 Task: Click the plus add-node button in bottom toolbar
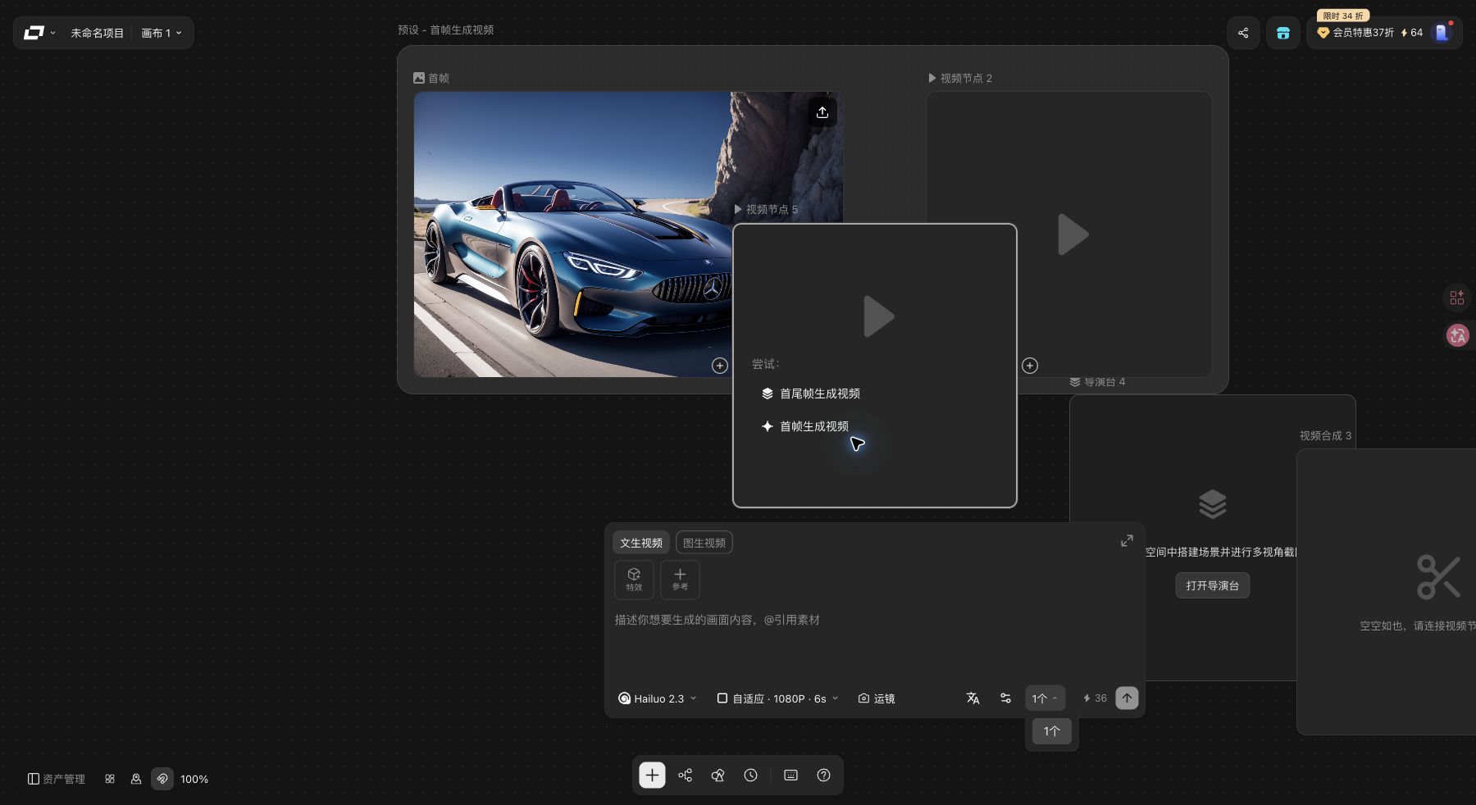(652, 775)
